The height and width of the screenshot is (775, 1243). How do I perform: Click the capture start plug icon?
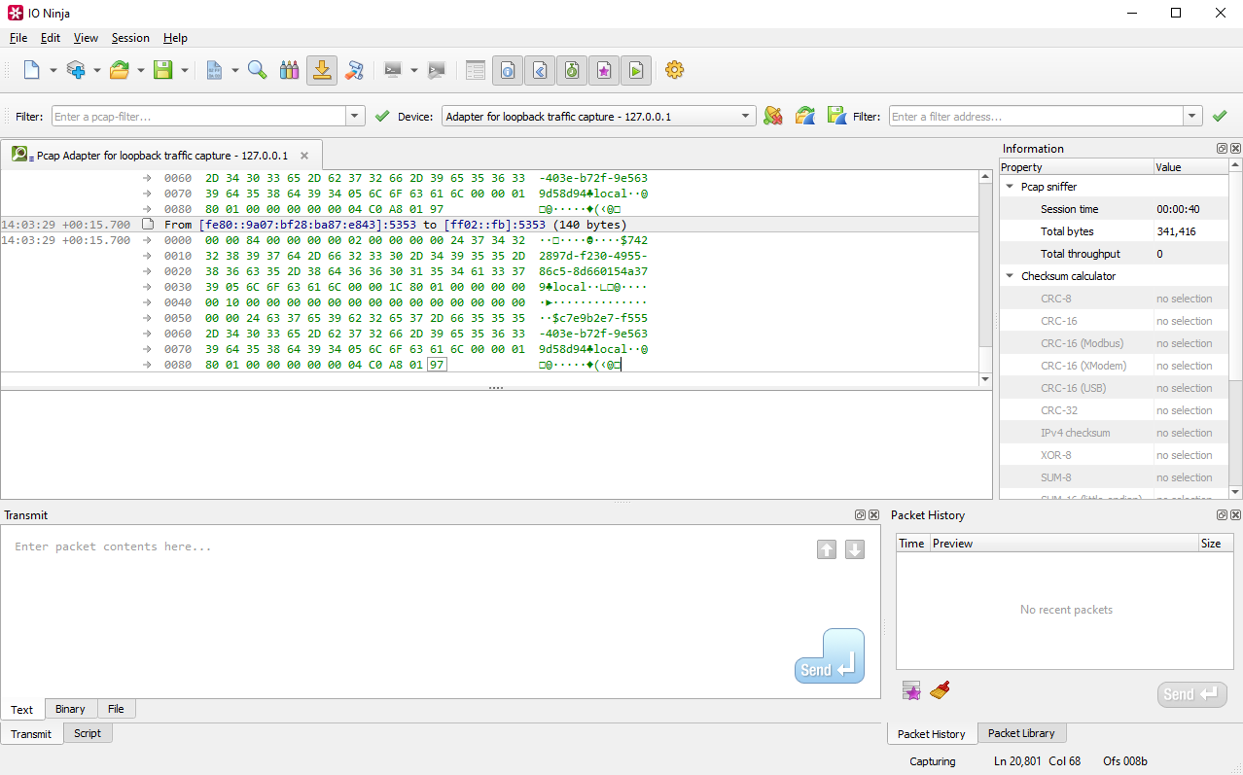point(773,117)
